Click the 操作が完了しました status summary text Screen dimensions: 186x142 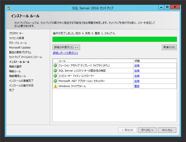(84, 33)
